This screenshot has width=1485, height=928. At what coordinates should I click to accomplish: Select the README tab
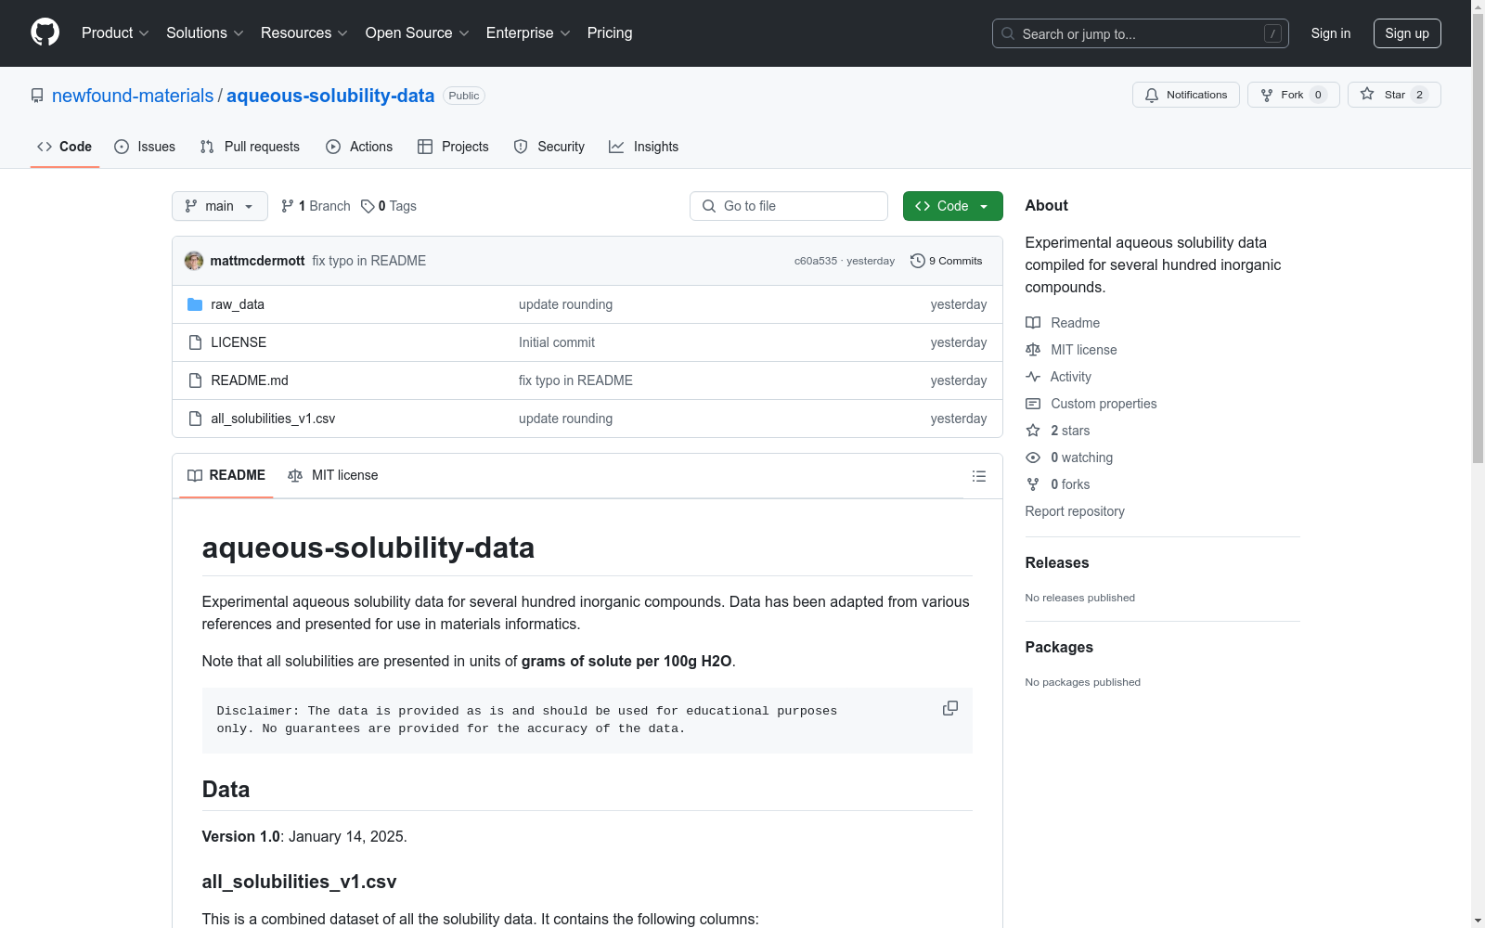point(226,475)
